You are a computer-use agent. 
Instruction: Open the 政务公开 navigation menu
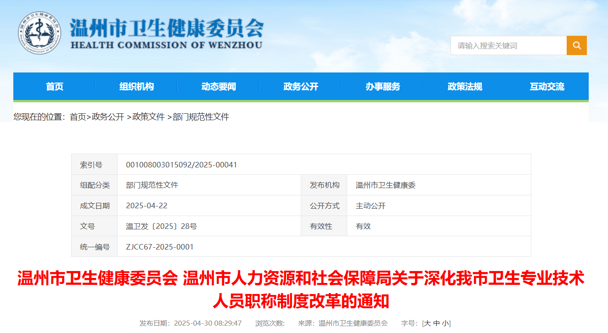300,86
